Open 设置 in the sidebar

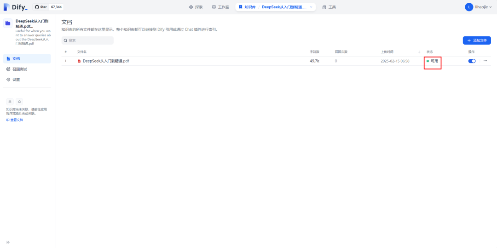(x=27, y=80)
